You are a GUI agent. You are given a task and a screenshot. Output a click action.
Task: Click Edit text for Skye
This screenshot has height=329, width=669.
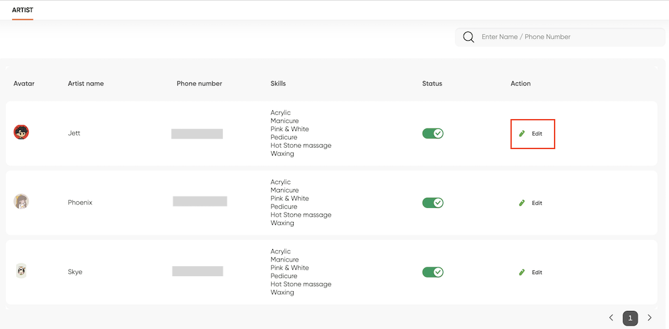coord(537,272)
